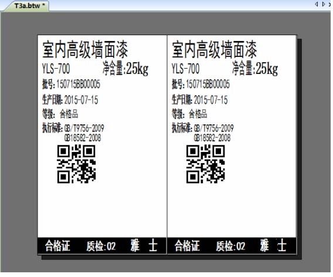This screenshot has height=277, width=333.
Task: Select 净含量:25kg text on right label
Action: click(255, 68)
